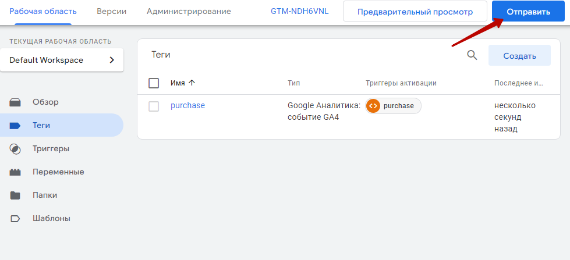
Task: Open the purchase tag link
Action: [187, 105]
